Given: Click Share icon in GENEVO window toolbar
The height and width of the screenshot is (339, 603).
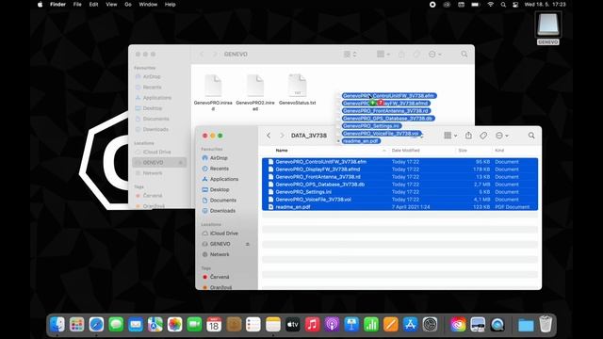Looking at the screenshot, I should (x=401, y=55).
